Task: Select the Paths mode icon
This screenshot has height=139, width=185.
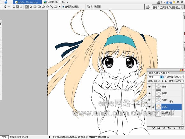Action: (18, 7)
